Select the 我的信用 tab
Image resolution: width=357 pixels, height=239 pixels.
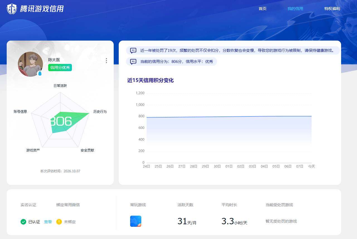295,9
